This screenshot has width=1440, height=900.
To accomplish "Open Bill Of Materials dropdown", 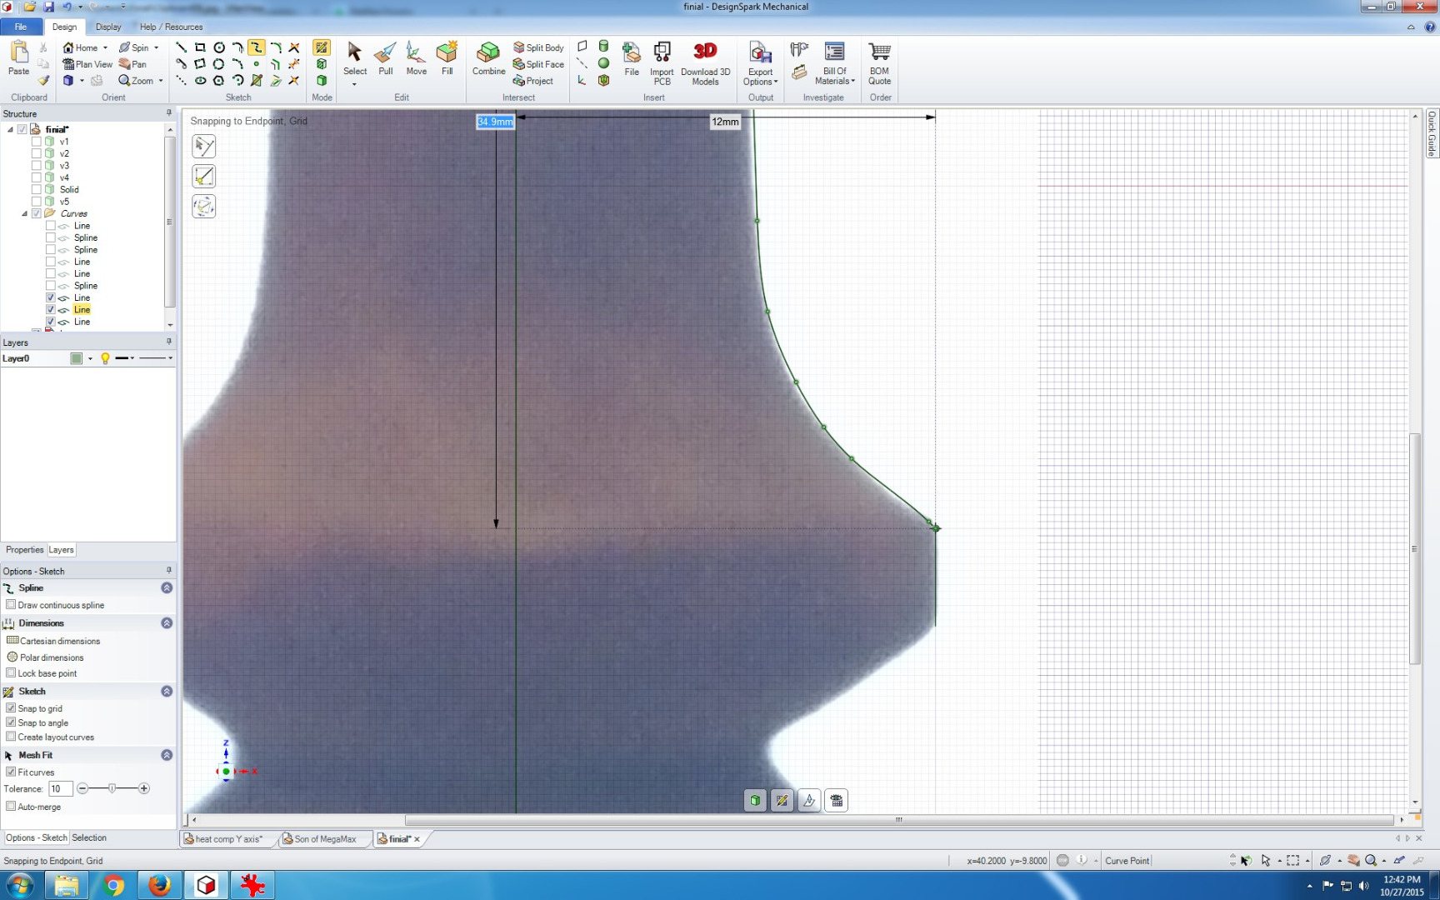I will point(835,76).
